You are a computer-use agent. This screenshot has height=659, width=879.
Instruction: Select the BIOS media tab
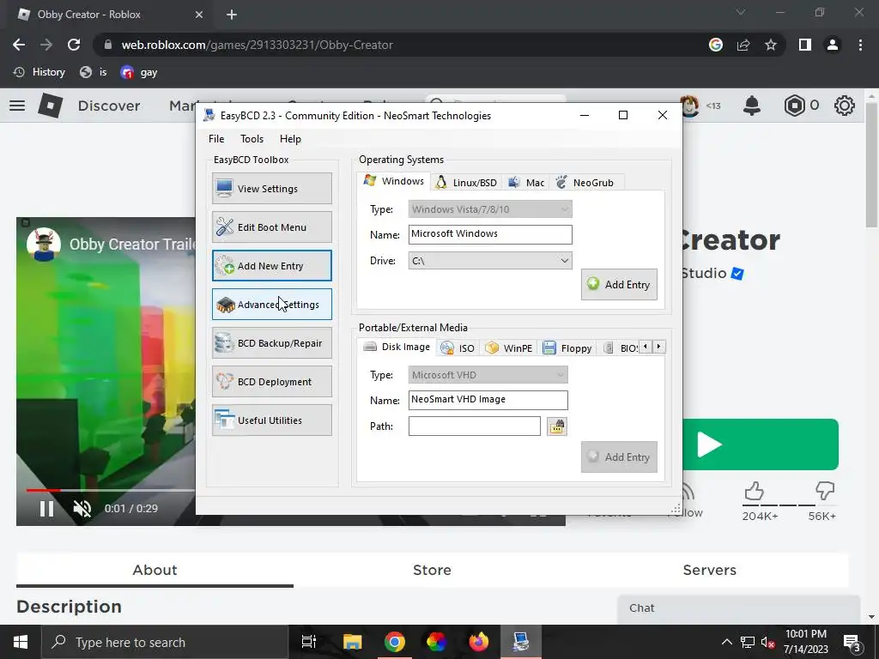coord(620,348)
